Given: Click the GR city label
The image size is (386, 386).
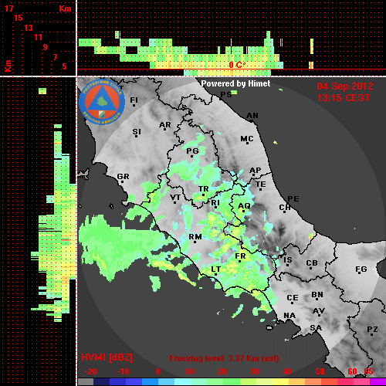Looking at the screenshot, I should click(123, 177).
